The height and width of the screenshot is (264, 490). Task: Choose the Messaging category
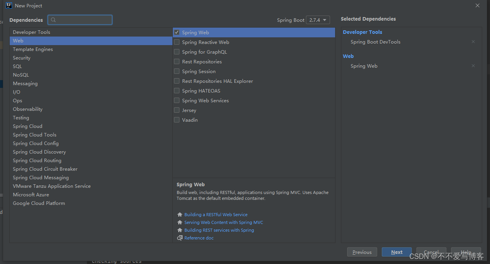[91, 84]
